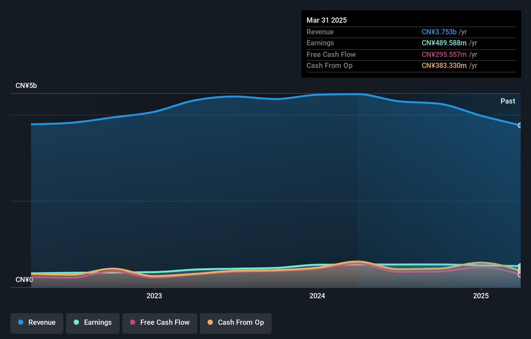Click the teal Earnings legend dot
The width and height of the screenshot is (531, 339).
pos(76,322)
